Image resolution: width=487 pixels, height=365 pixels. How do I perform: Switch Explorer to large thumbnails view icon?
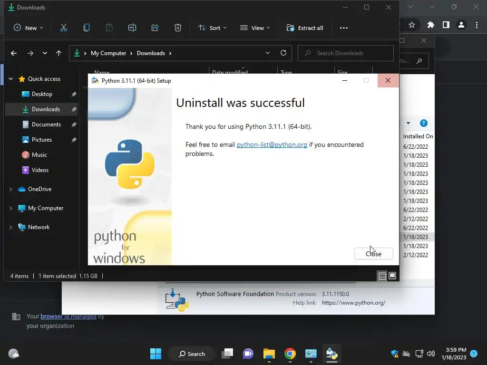point(392,276)
